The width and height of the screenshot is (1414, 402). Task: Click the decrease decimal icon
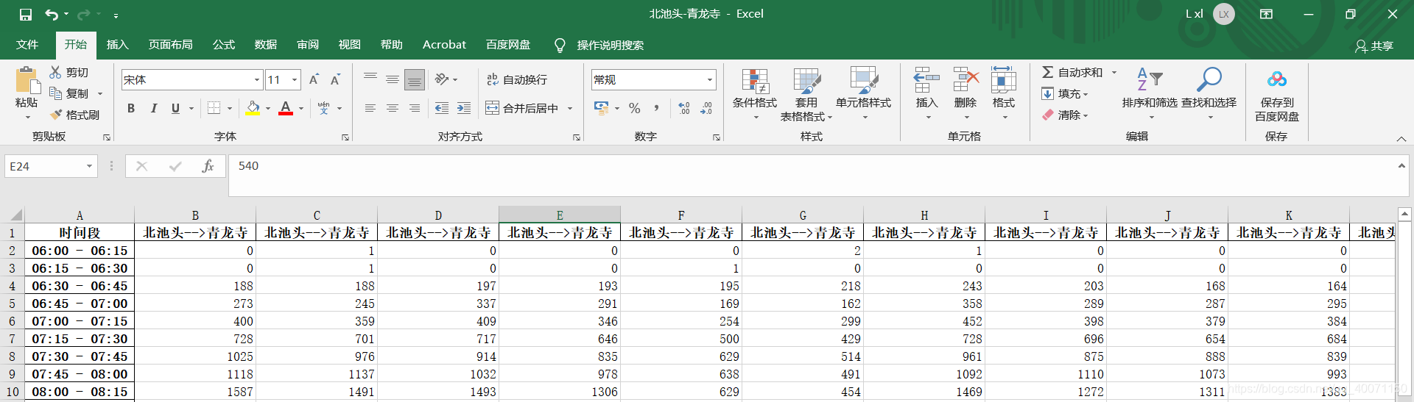click(706, 108)
